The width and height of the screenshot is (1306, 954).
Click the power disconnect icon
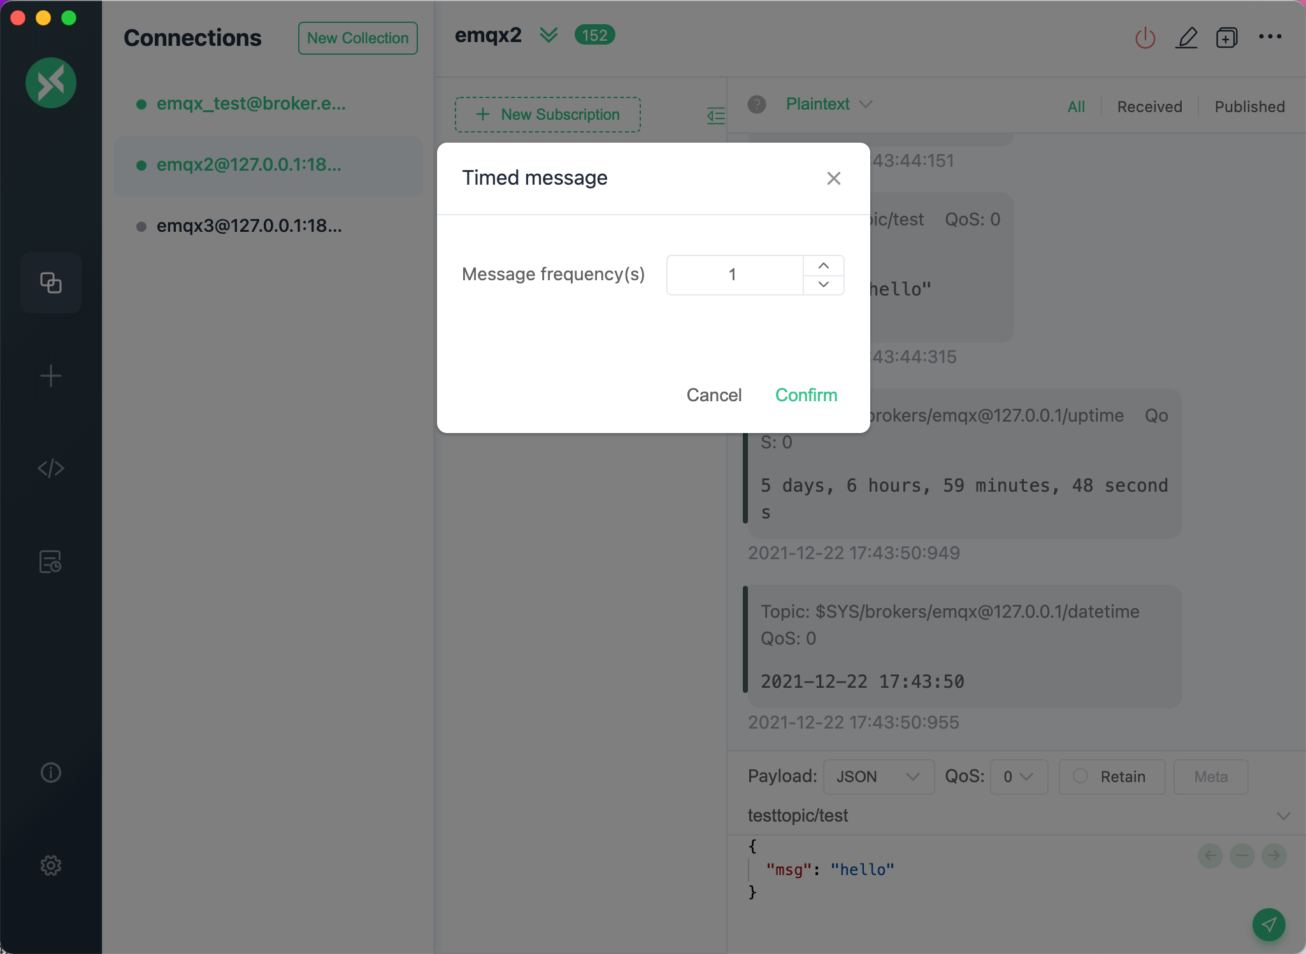click(1145, 38)
